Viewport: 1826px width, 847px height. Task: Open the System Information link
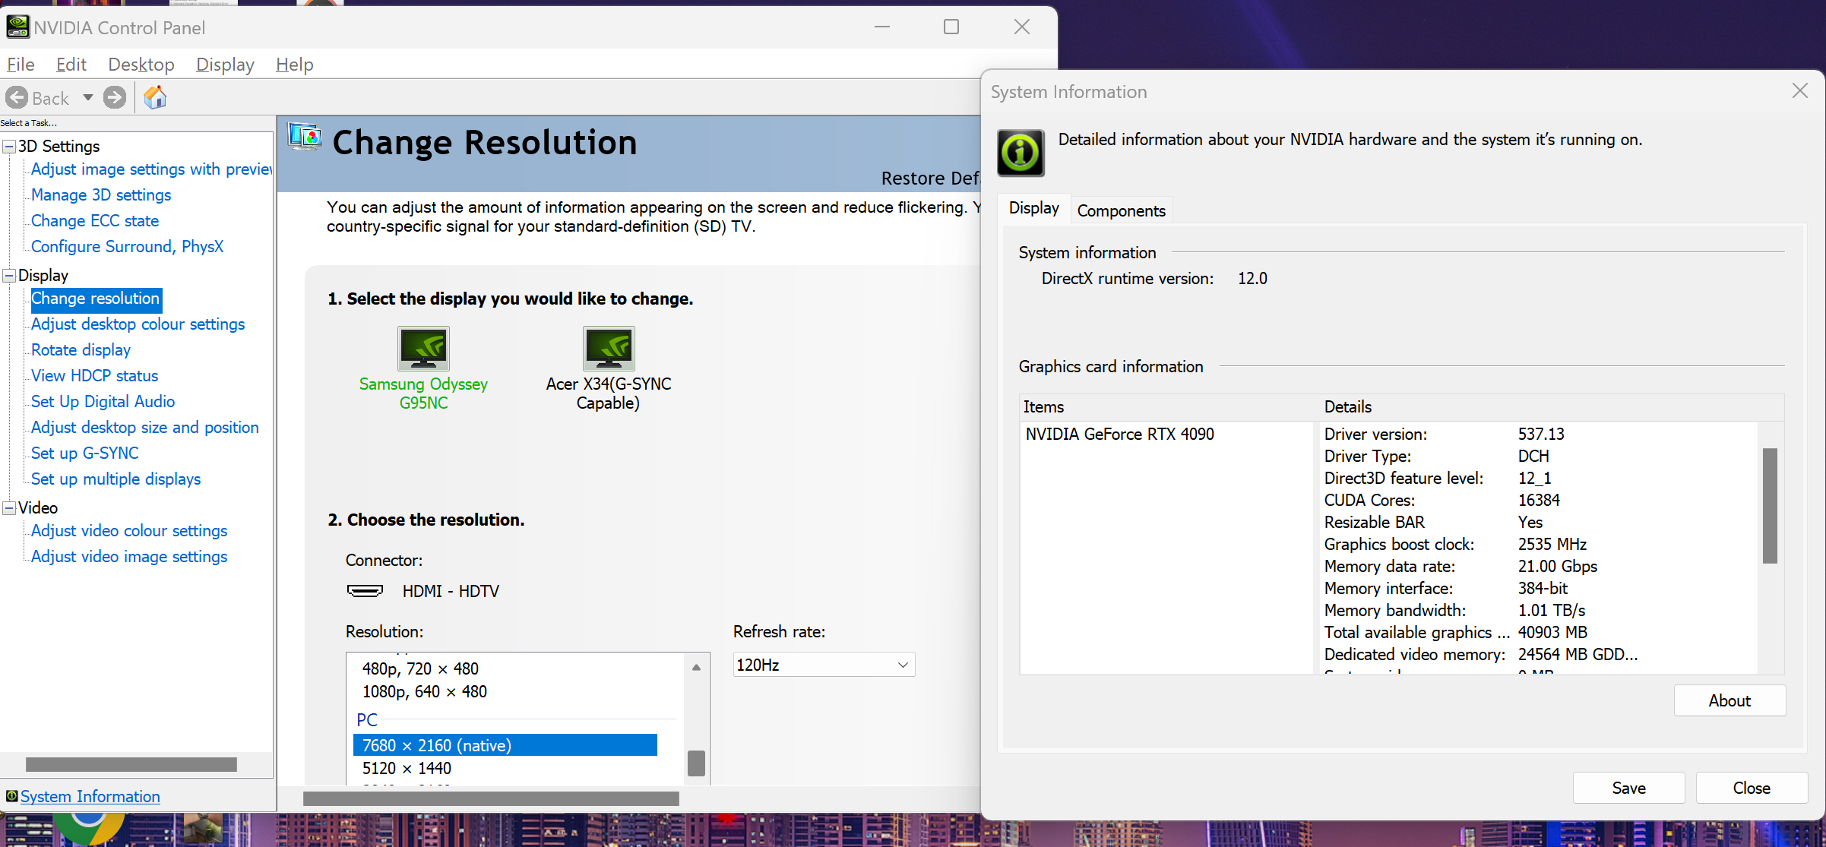(90, 796)
